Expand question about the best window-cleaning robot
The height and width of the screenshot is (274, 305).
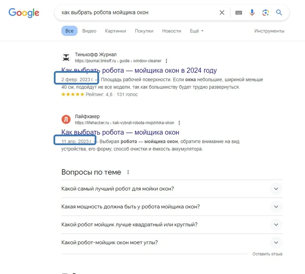tap(276, 189)
